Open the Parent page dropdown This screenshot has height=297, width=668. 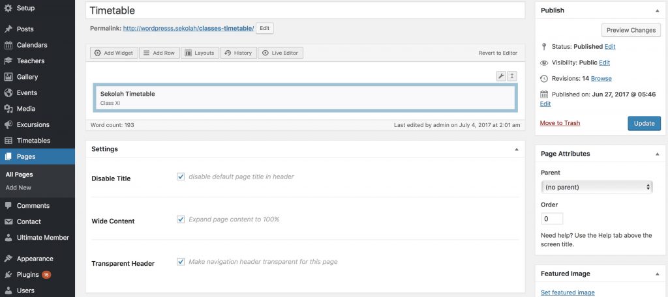click(x=596, y=187)
